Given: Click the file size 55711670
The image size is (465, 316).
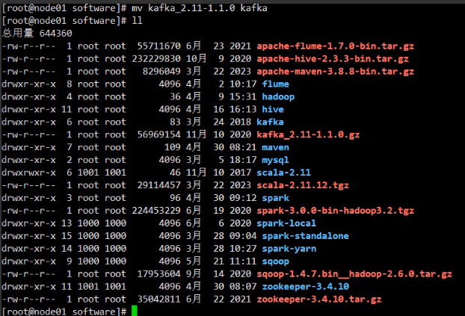Looking at the screenshot, I should (x=159, y=46).
